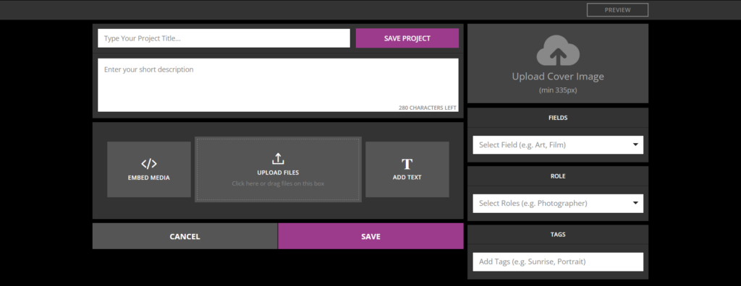Click the Upload Files drop zone box
This screenshot has width=741, height=286.
[278, 170]
